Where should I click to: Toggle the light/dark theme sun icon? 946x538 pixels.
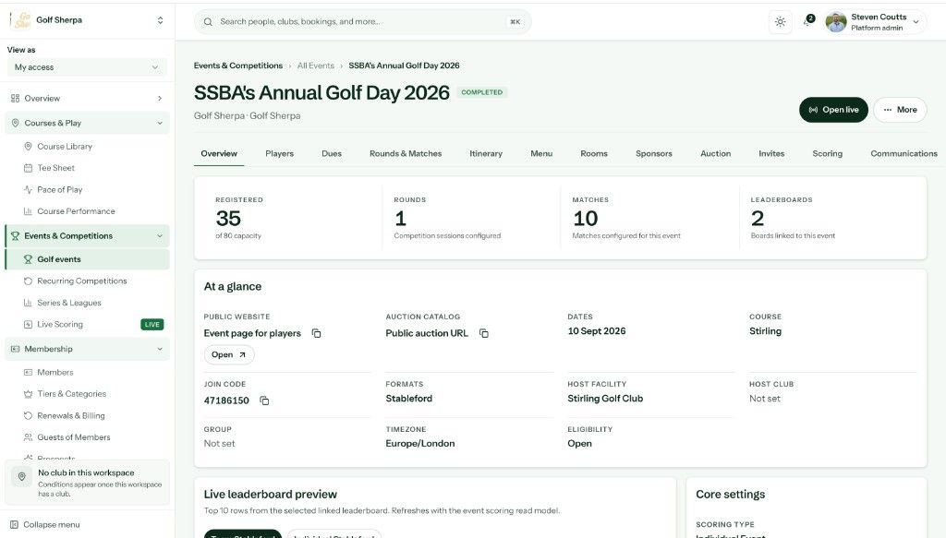click(780, 22)
